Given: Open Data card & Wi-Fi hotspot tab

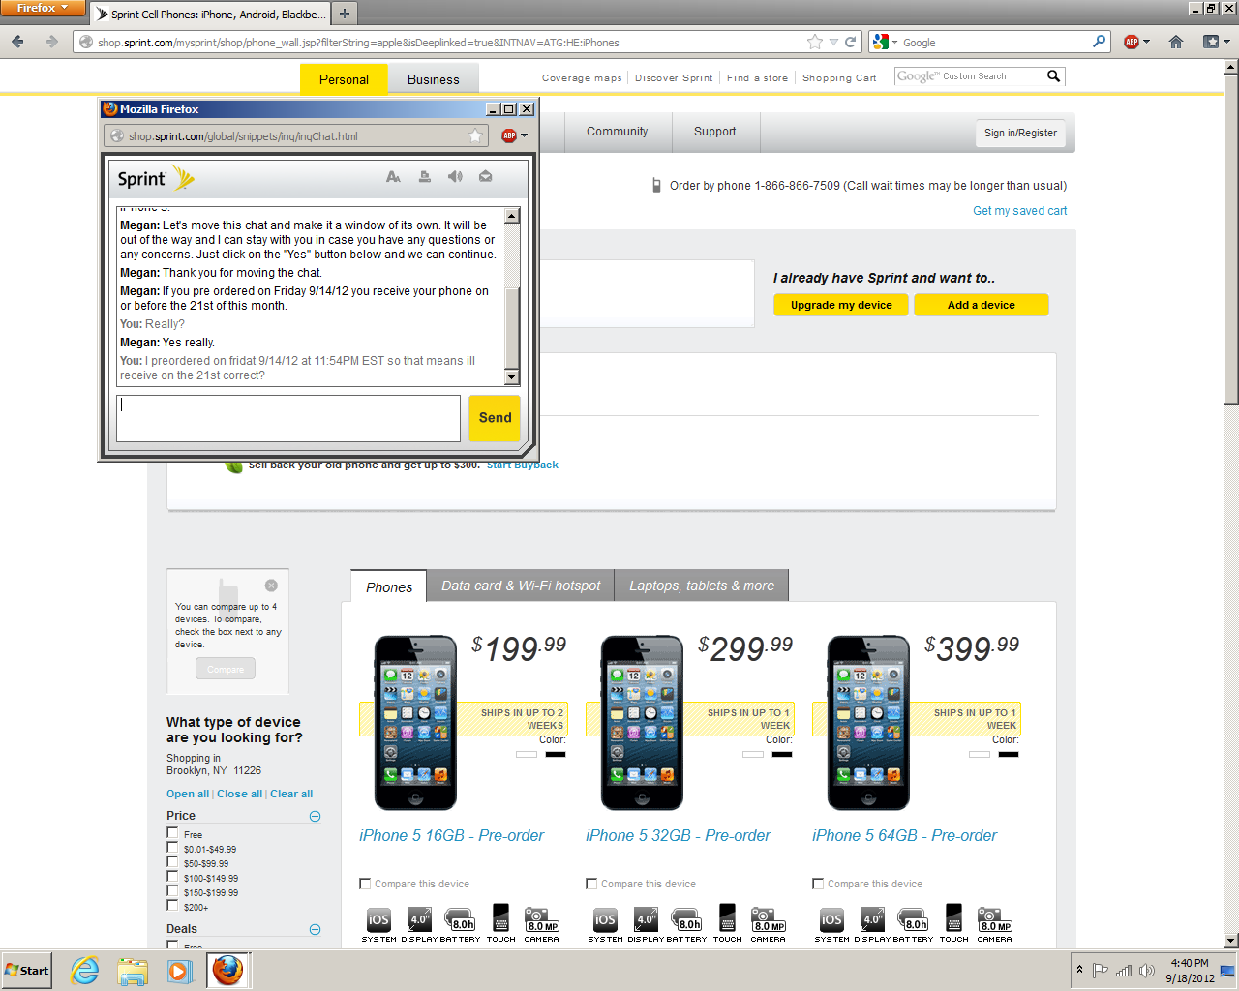Looking at the screenshot, I should point(521,586).
